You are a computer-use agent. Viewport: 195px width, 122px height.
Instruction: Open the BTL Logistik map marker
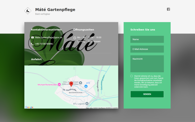[87, 103]
